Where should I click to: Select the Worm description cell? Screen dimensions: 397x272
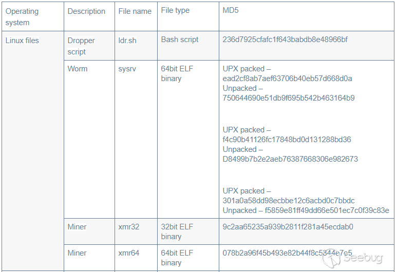point(78,69)
